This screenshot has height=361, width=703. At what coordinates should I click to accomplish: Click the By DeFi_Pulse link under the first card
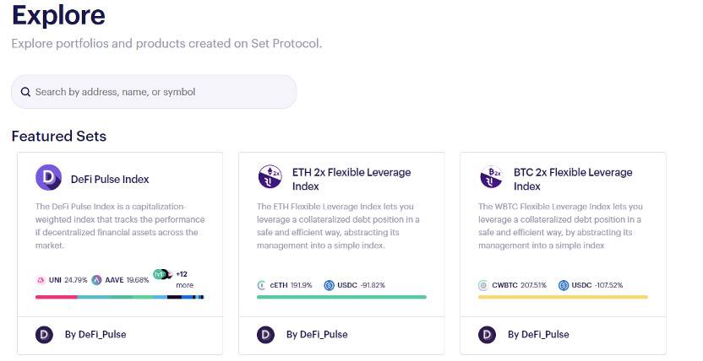coord(95,335)
